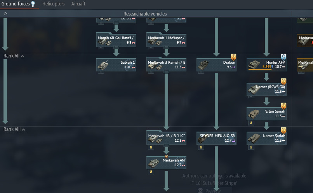Select the 'Eitan Sariah vehicle card

(x=266, y=114)
